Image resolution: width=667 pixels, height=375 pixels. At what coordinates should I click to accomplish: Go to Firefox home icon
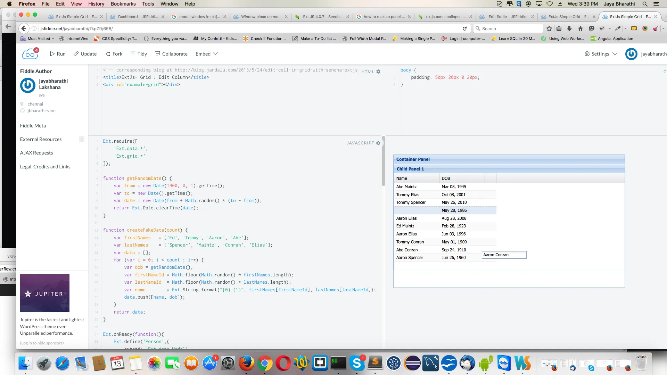click(580, 28)
